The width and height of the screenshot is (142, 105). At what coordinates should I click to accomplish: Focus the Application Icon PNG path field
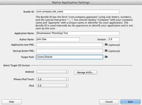tap(69, 45)
